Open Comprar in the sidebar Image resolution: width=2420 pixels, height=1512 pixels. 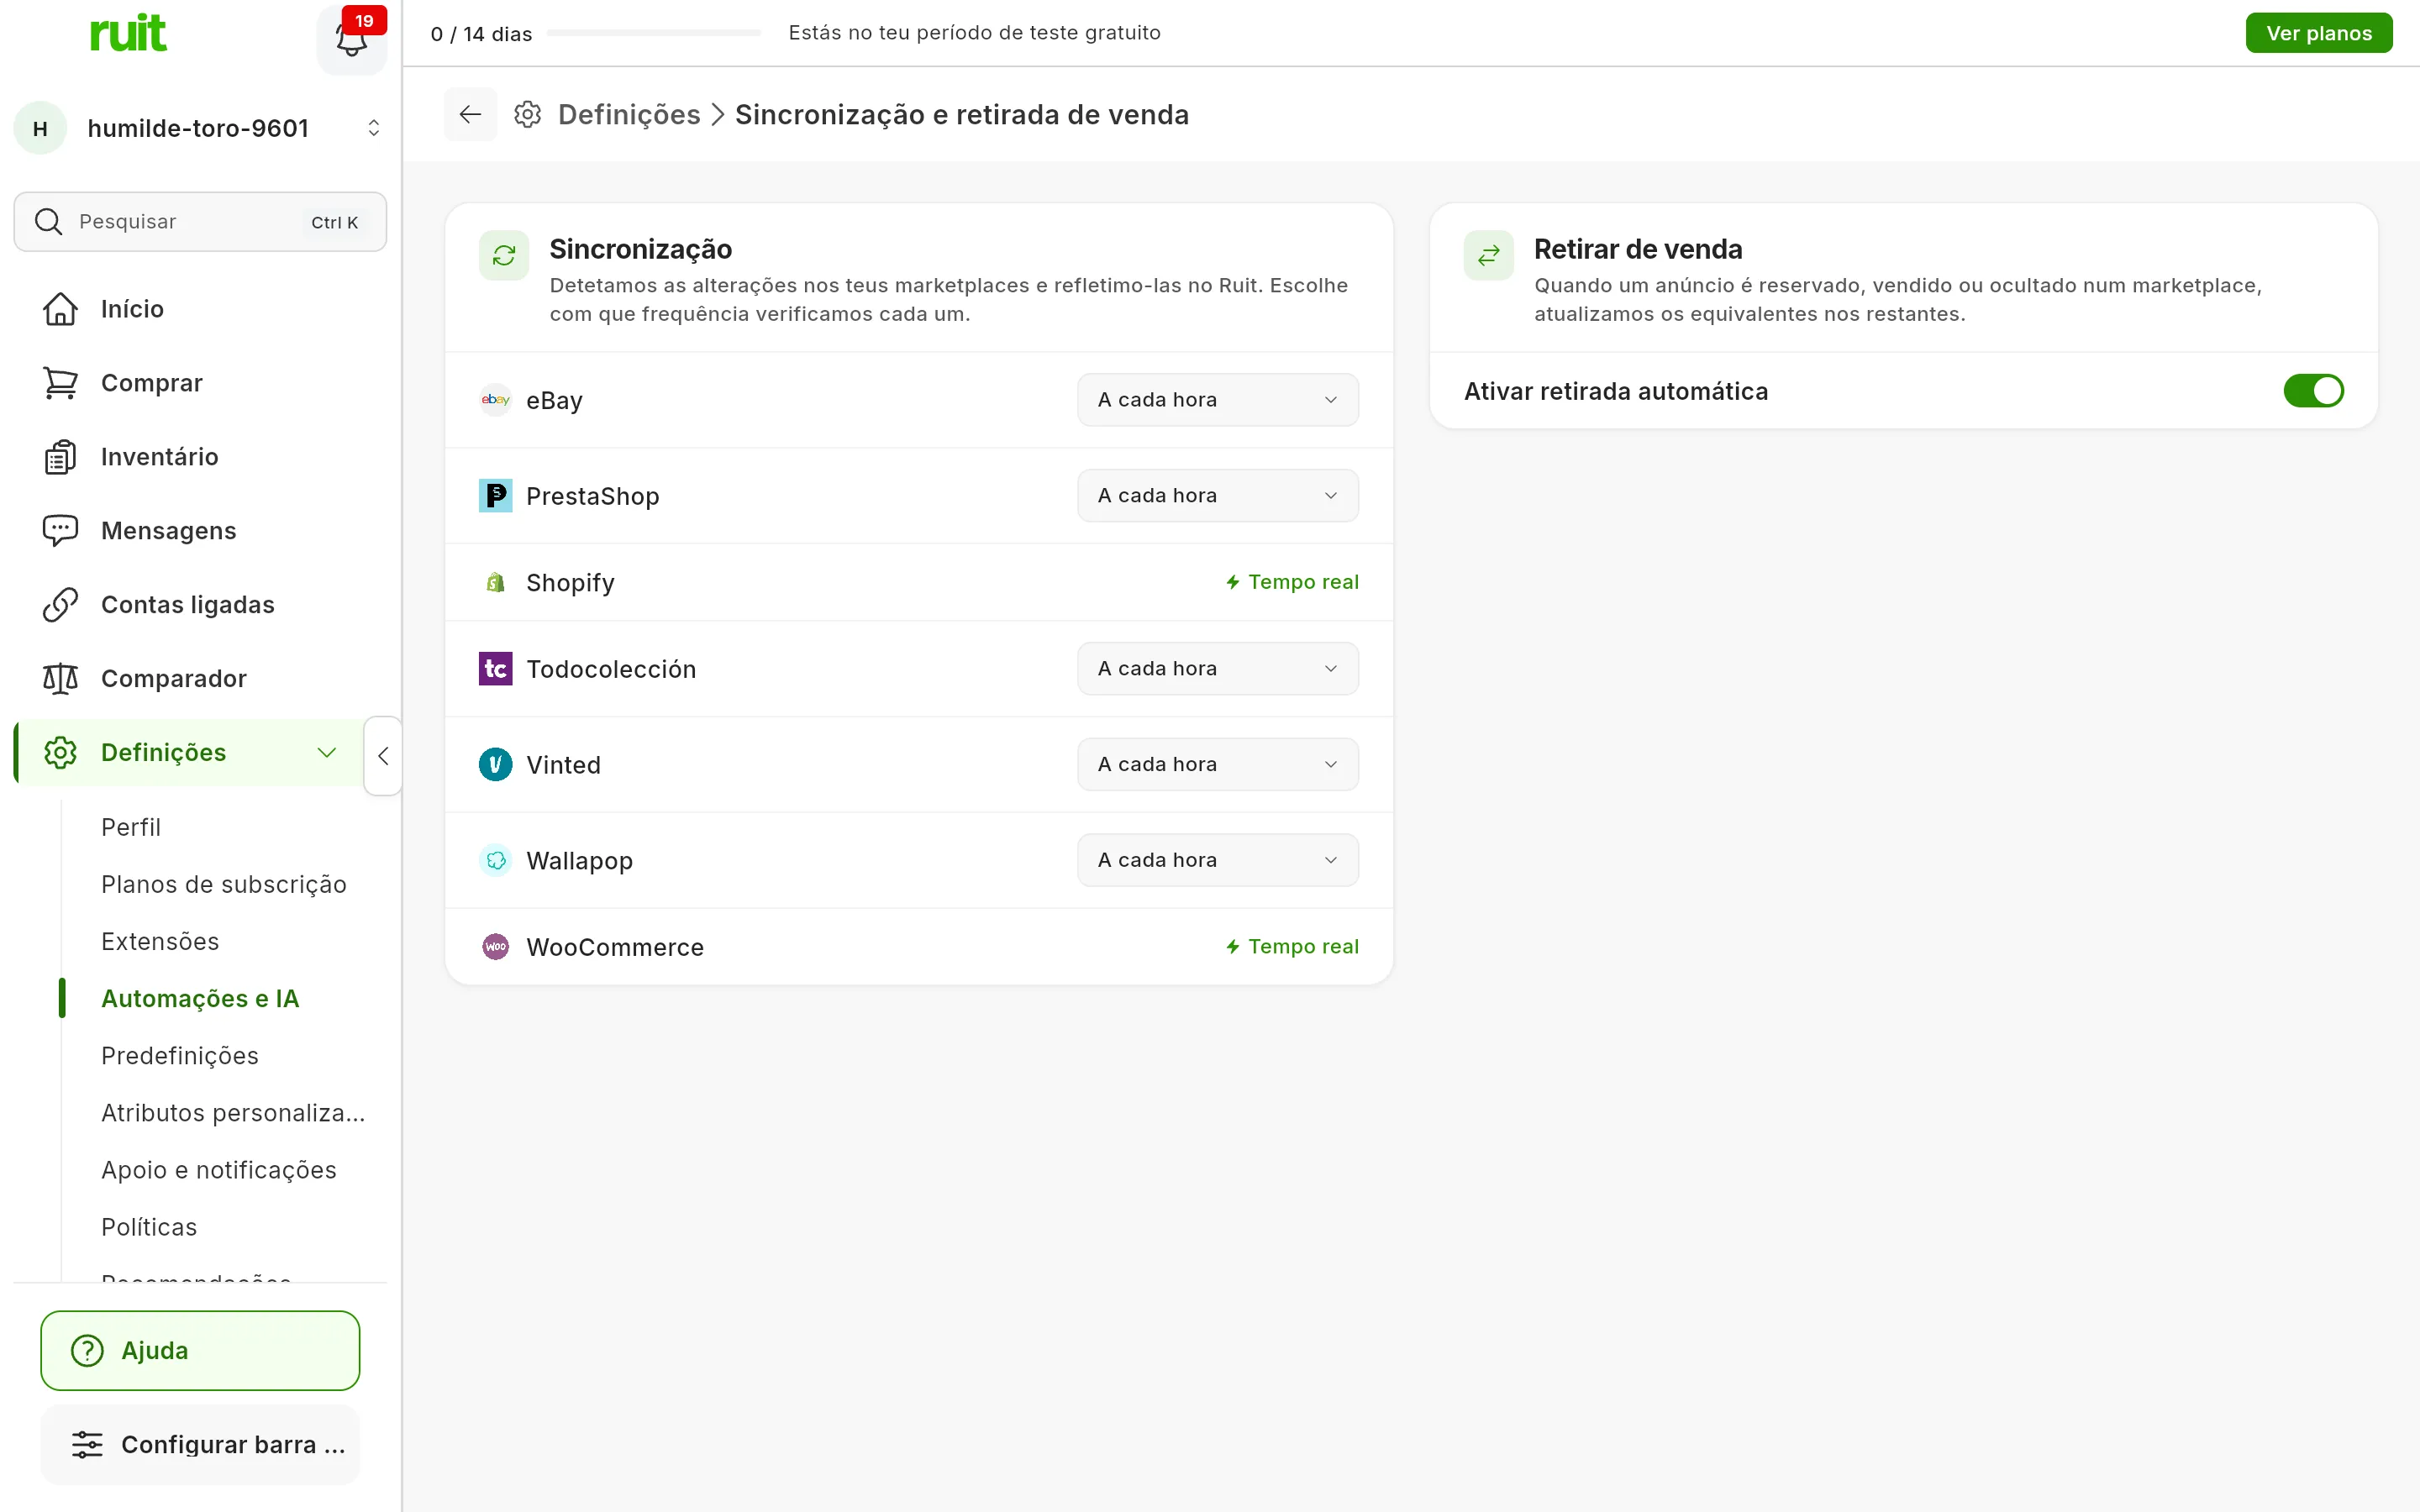(x=200, y=383)
